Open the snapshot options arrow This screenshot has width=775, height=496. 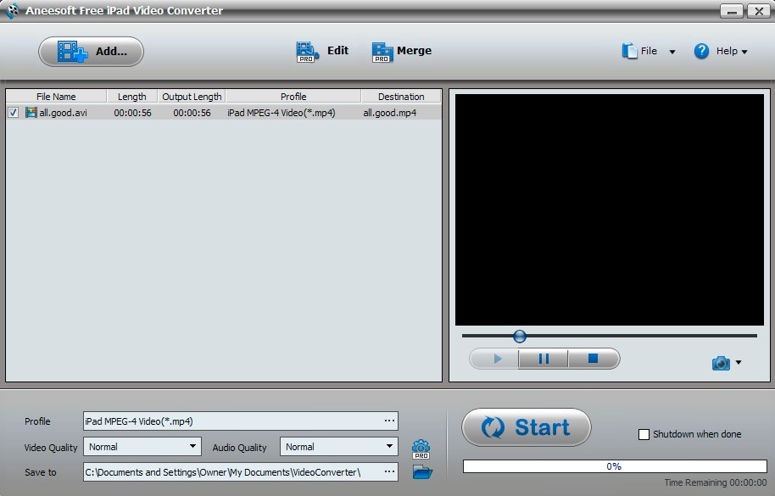click(736, 362)
